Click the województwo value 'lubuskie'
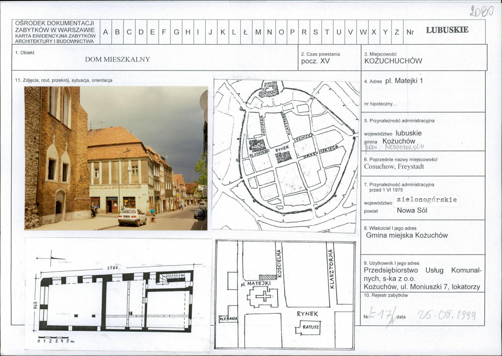 coord(409,133)
